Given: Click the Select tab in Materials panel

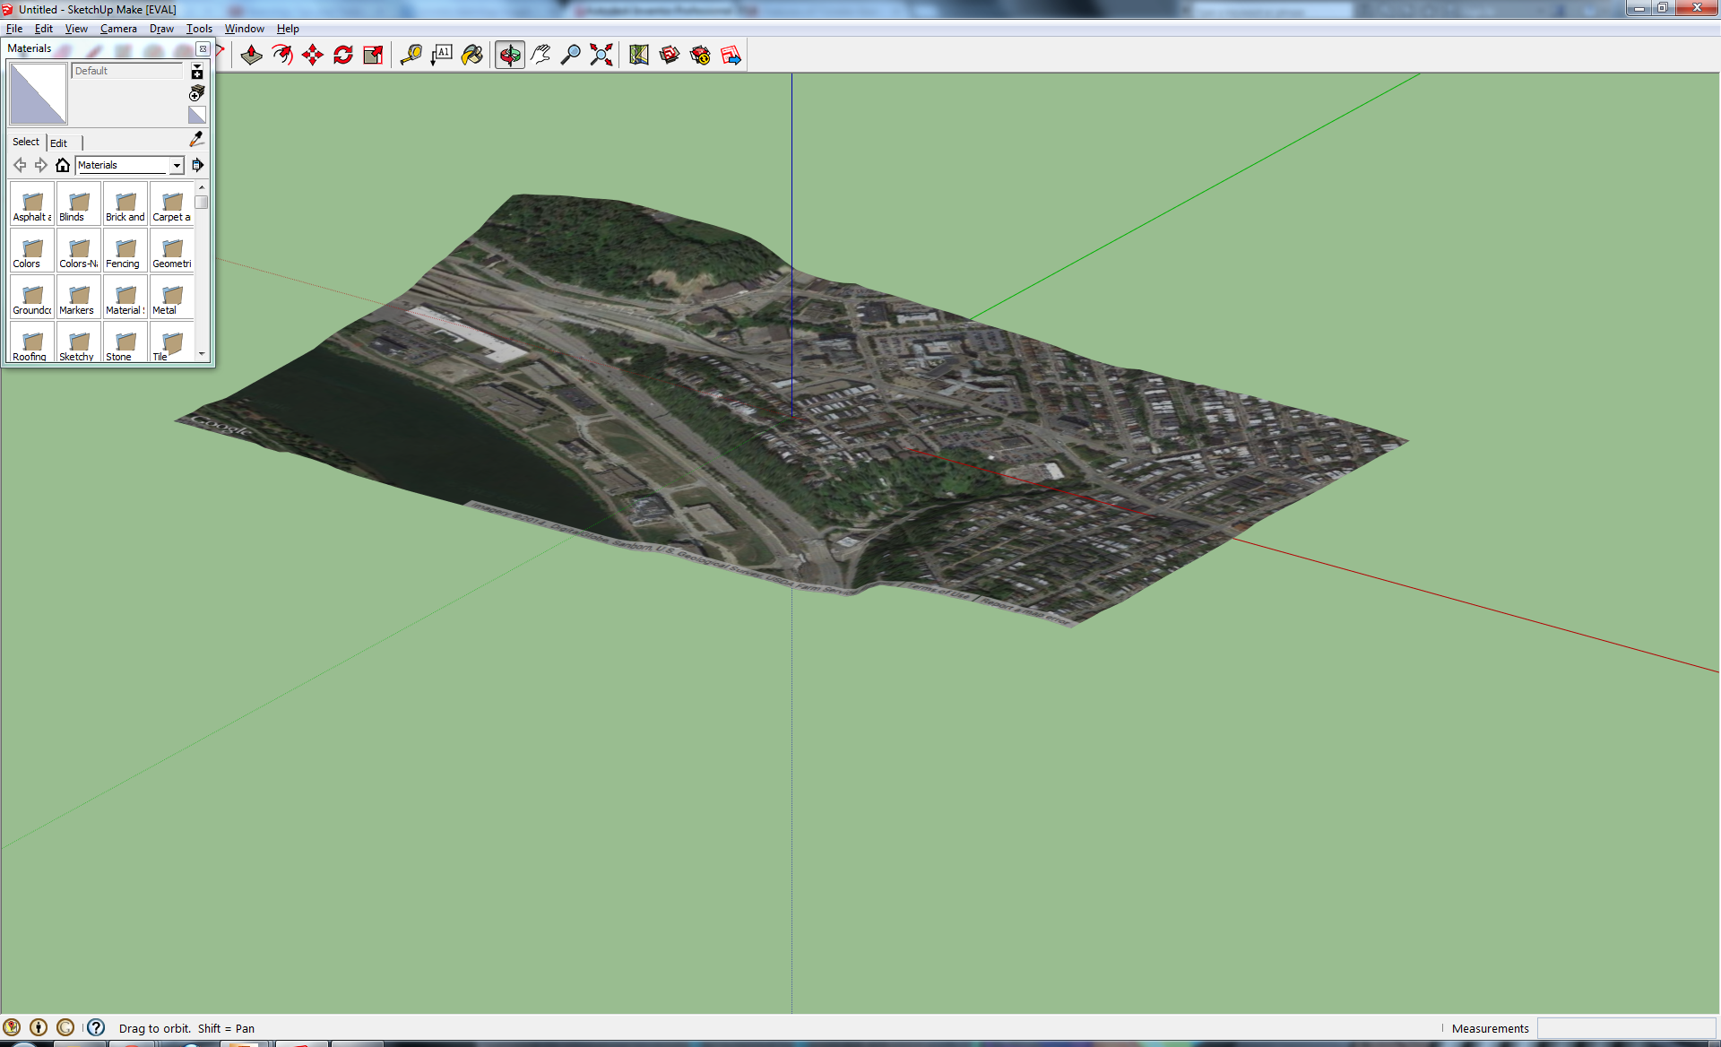Looking at the screenshot, I should [24, 142].
